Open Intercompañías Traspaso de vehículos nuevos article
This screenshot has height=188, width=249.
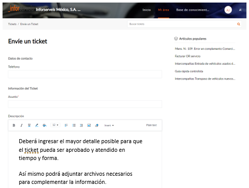[x=205, y=78]
